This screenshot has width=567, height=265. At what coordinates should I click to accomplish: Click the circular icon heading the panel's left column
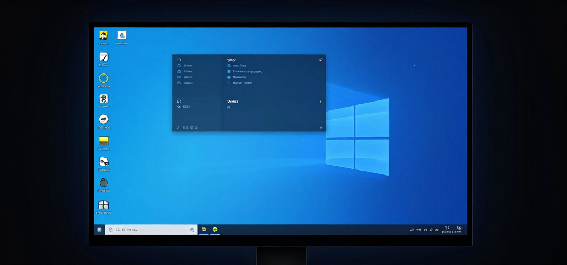[179, 60]
